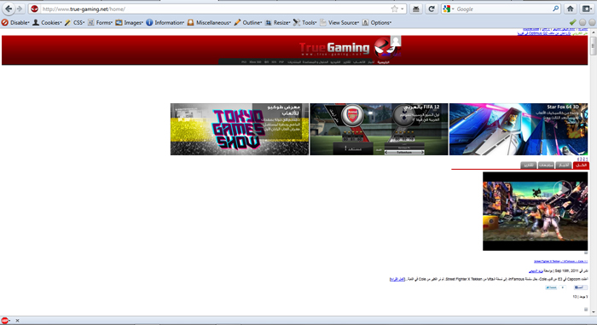Click the article read-more link

tap(397, 279)
